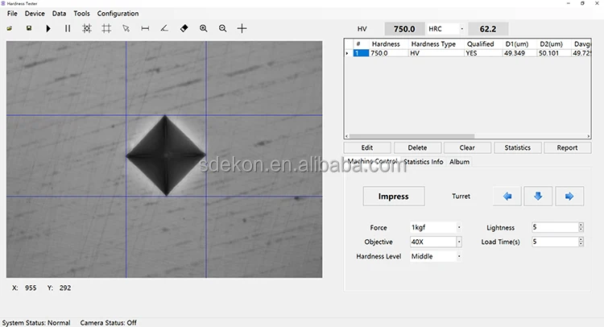This screenshot has height=327, width=604.
Task: Open the Objective 40X dropdown
Action: tap(458, 242)
